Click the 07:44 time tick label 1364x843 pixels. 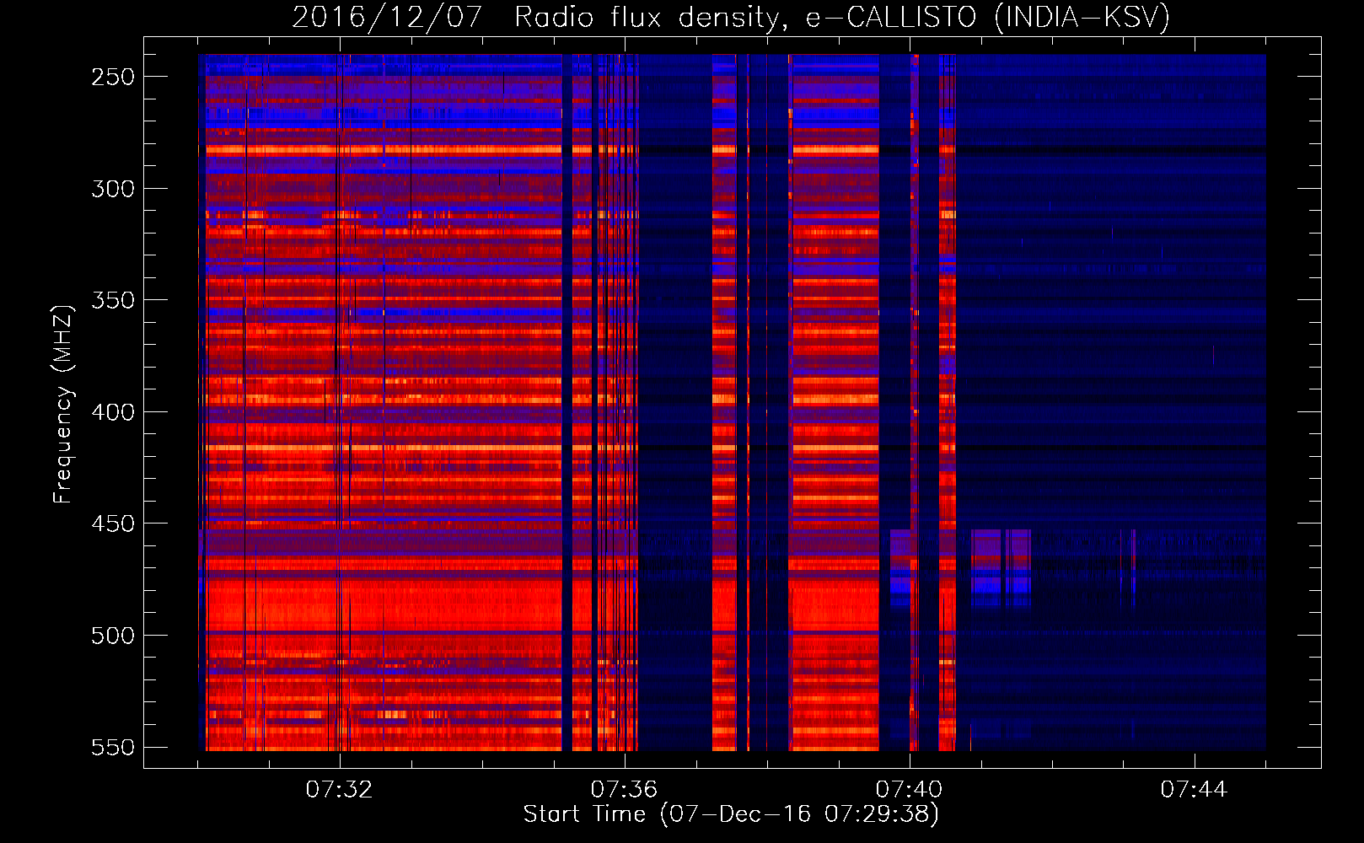point(1194,790)
